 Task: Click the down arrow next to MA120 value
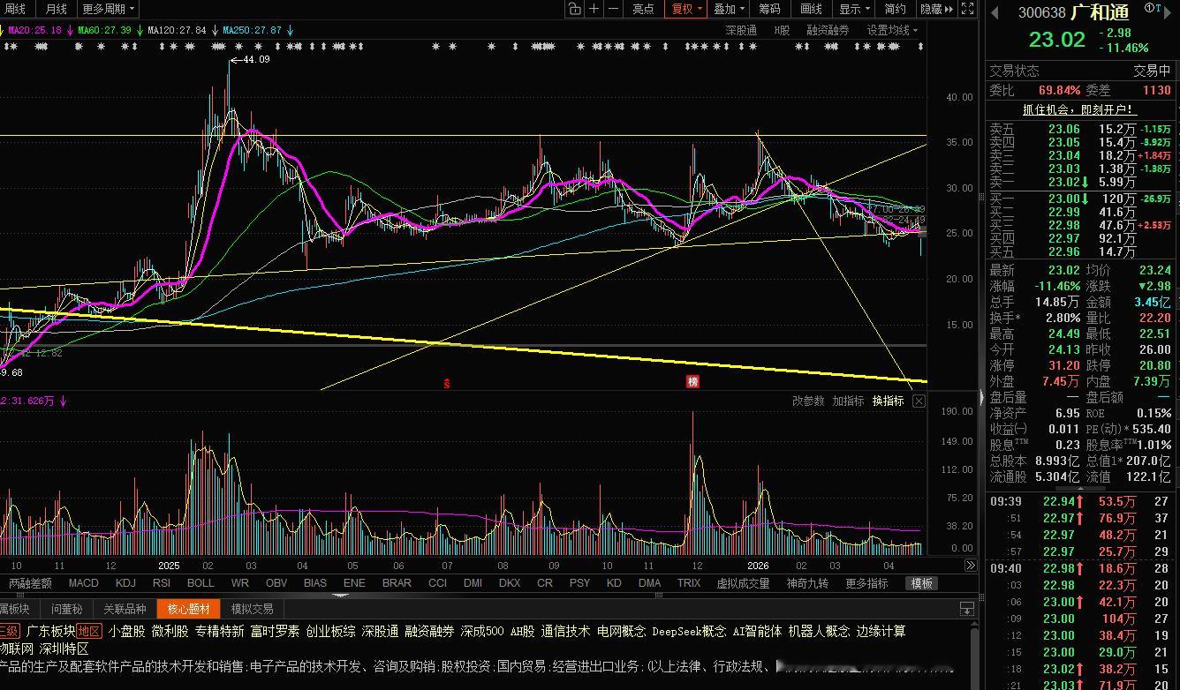click(x=215, y=30)
